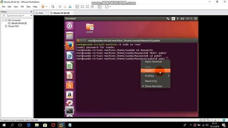Screen dimensions: 228x128
Task: Expand the Profiles submenu
Action: pos(155,76)
